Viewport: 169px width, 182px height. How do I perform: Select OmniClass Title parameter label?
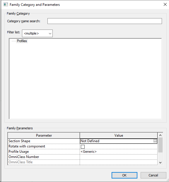21,162
